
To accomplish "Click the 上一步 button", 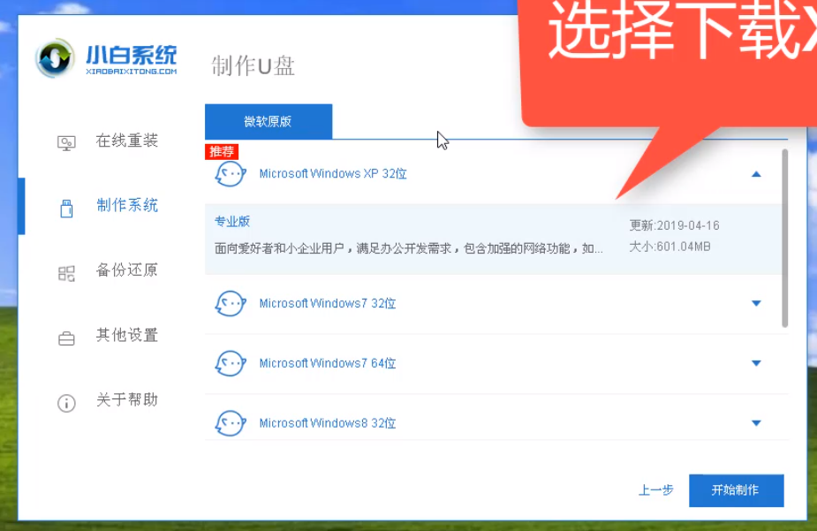I will click(x=656, y=490).
